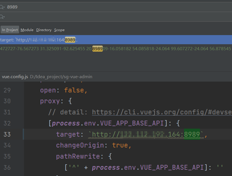The image size is (232, 176).
Task: Click the replace field magnifier icon
Action: pyautogui.click(x=2, y=17)
